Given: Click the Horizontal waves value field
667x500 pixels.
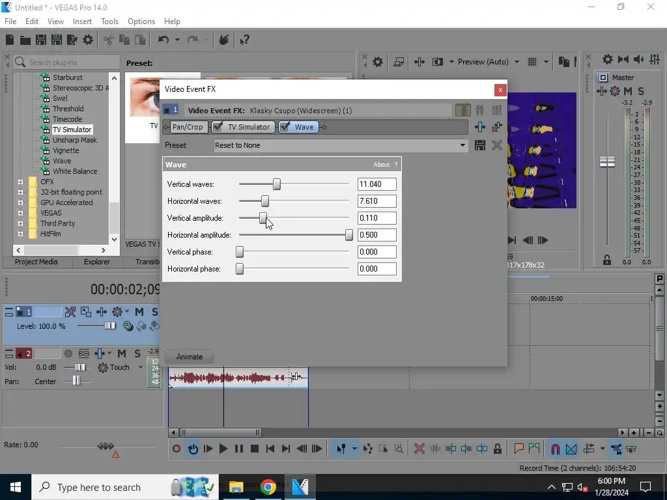Looking at the screenshot, I should [377, 201].
